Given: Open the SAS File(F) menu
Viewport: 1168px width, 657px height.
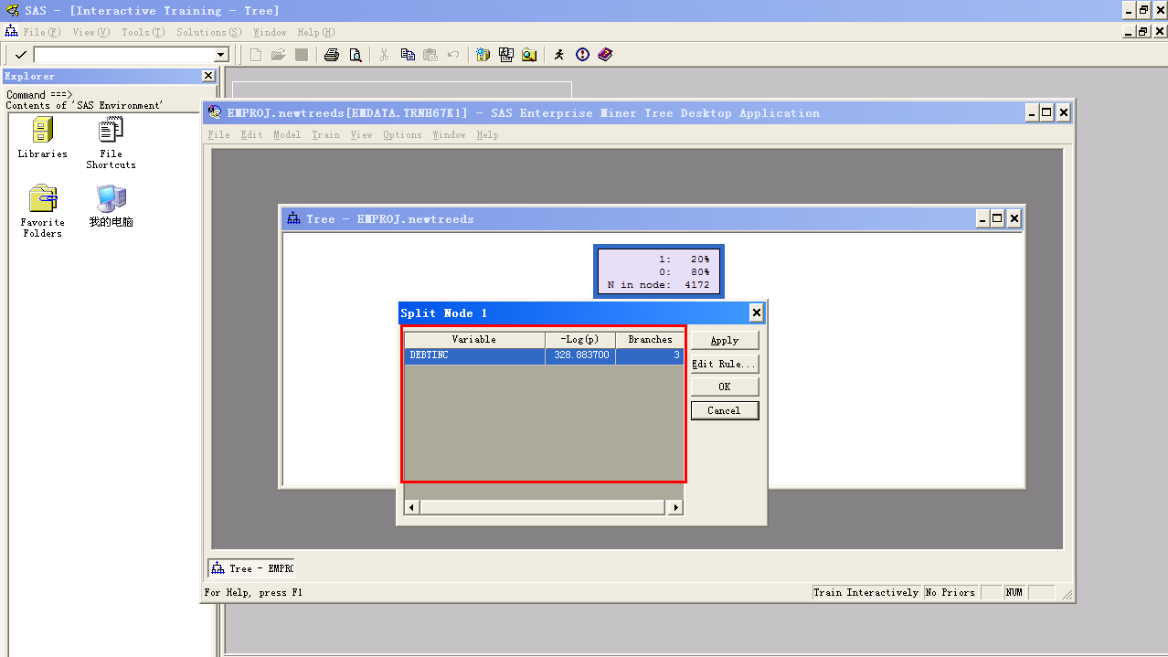Looking at the screenshot, I should point(41,32).
